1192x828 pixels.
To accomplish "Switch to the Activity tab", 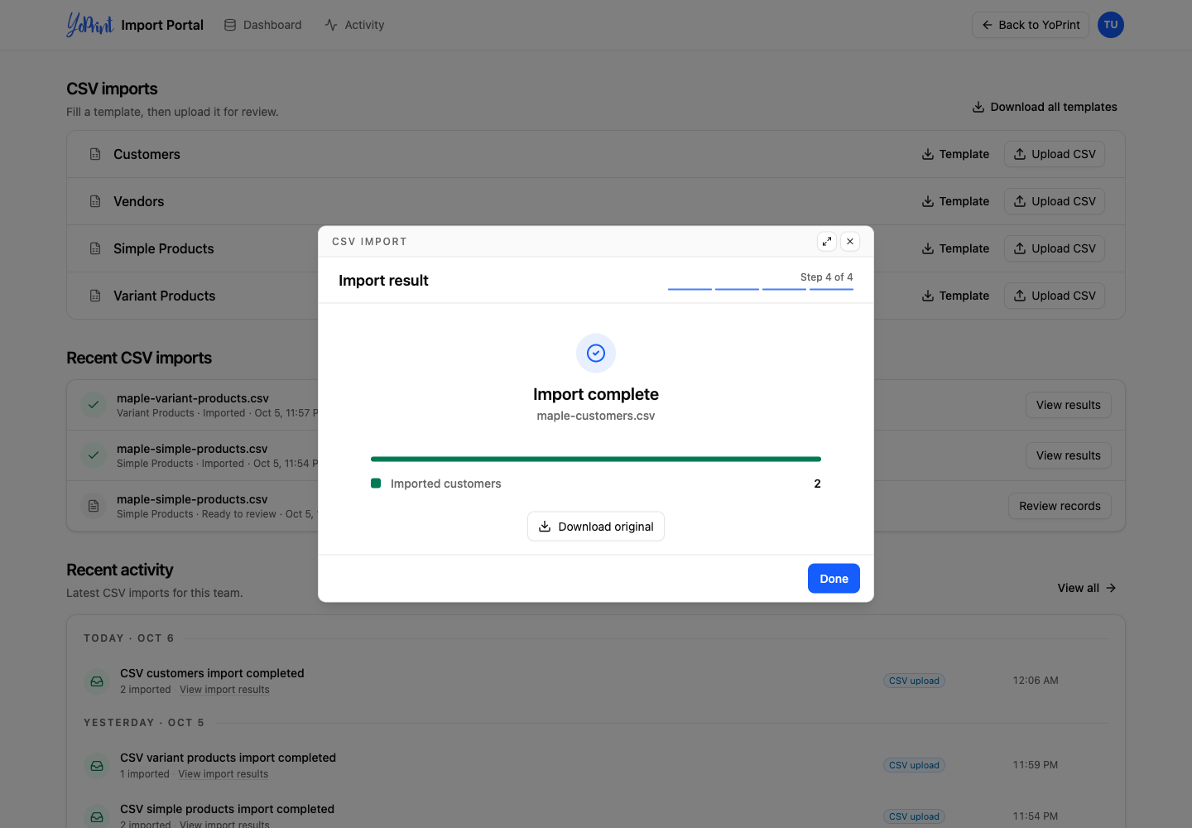I will (x=354, y=25).
